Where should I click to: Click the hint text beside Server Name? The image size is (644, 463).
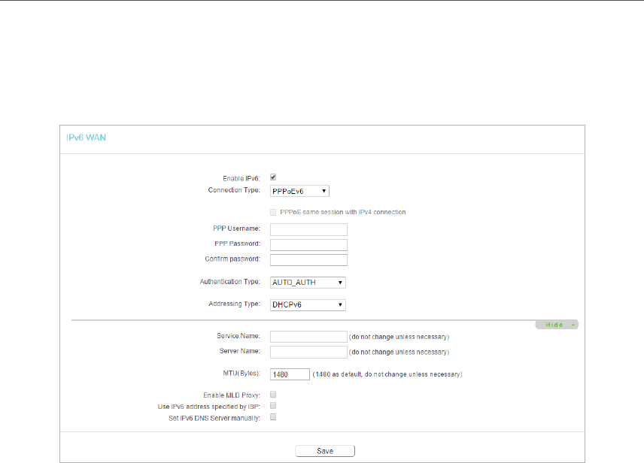coord(399,353)
